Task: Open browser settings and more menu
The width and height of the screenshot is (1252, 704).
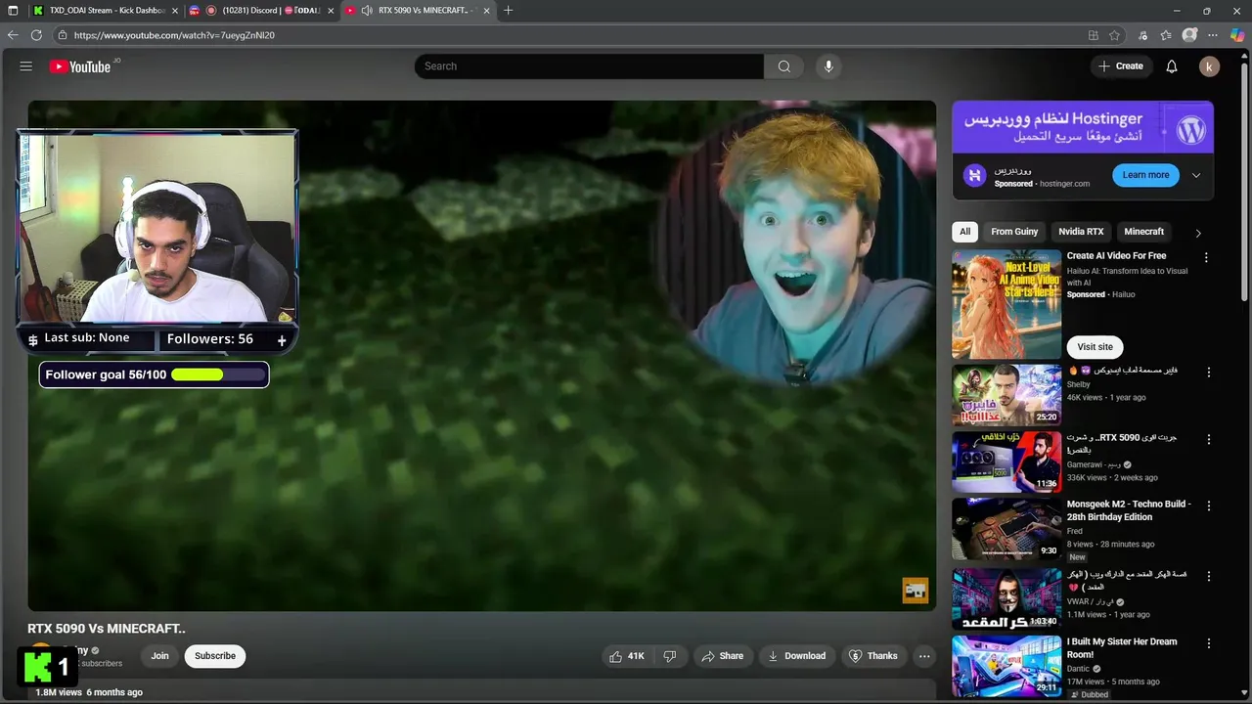Action: coord(1213,35)
